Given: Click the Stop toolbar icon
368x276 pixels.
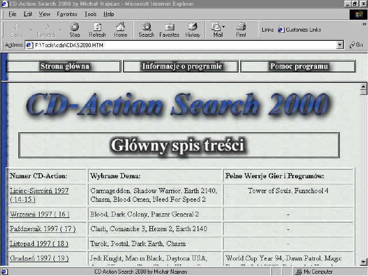Looking at the screenshot, I should [75, 29].
